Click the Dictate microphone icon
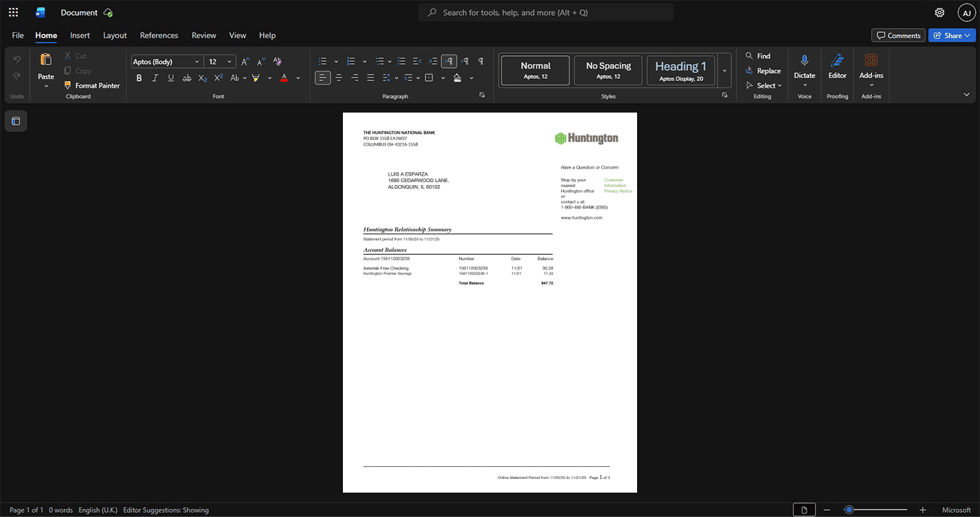 click(x=804, y=61)
